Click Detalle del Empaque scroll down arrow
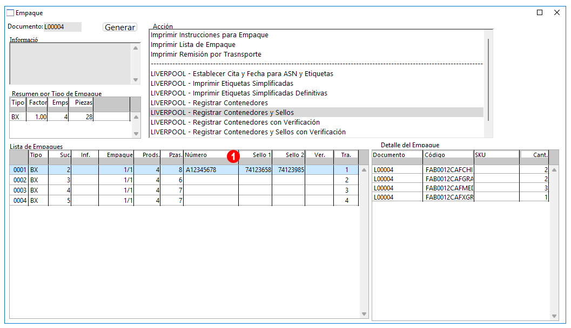Image resolution: width=571 pixels, height=328 pixels. 554,316
